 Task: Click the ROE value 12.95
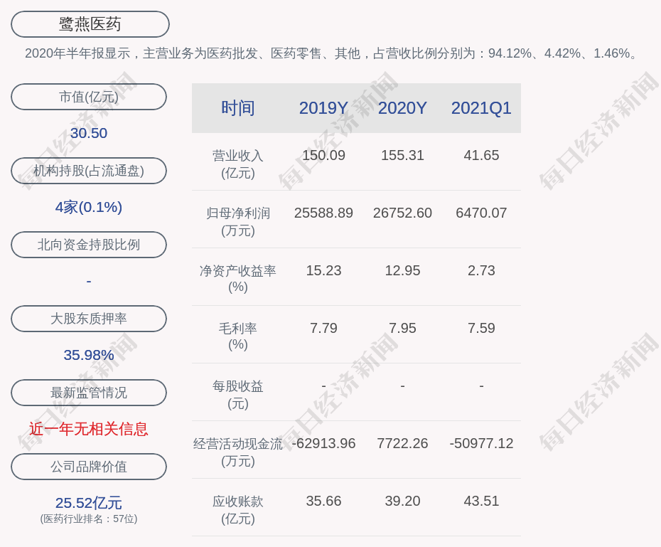pos(402,271)
